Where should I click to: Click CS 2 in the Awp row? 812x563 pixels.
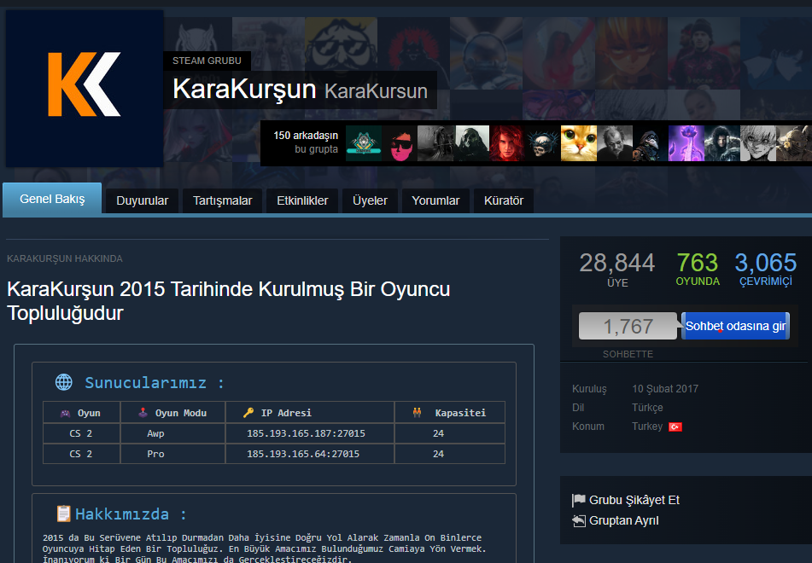point(81,433)
